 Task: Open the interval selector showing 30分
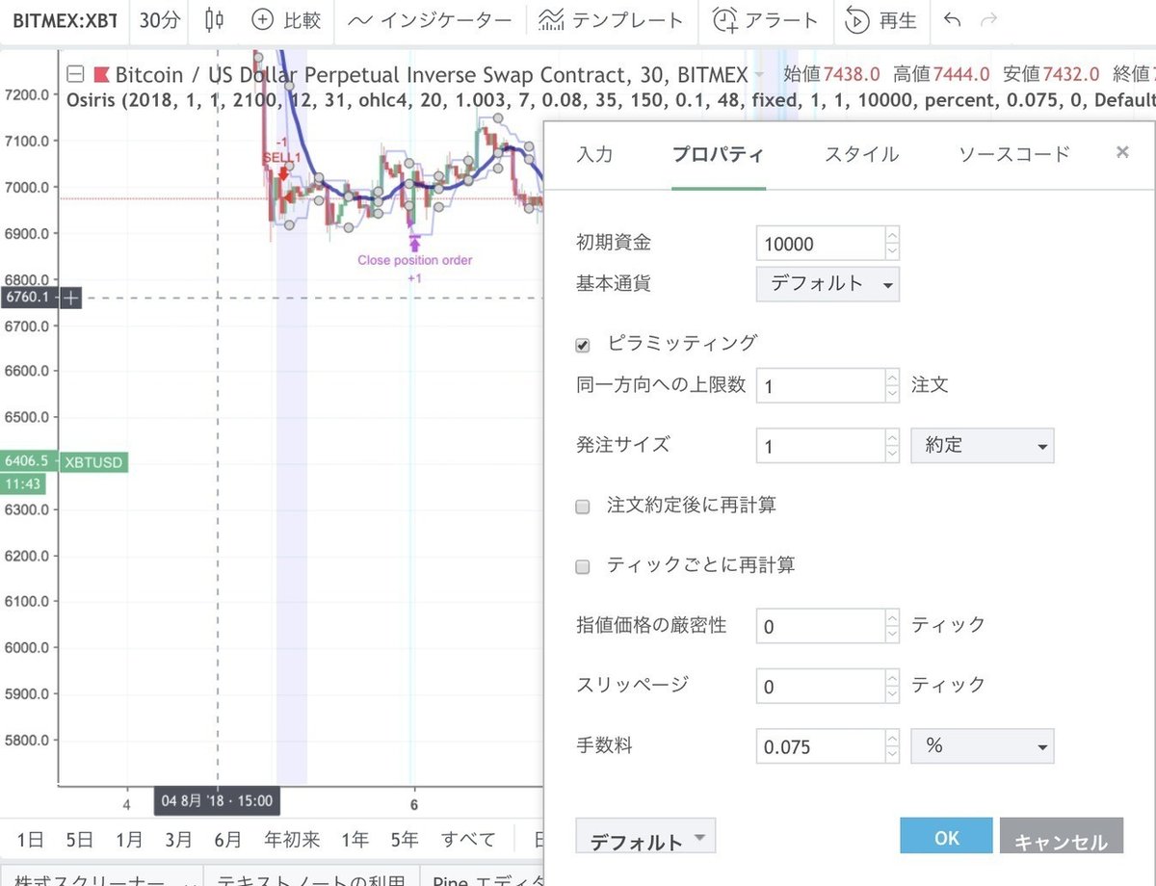pyautogui.click(x=158, y=21)
